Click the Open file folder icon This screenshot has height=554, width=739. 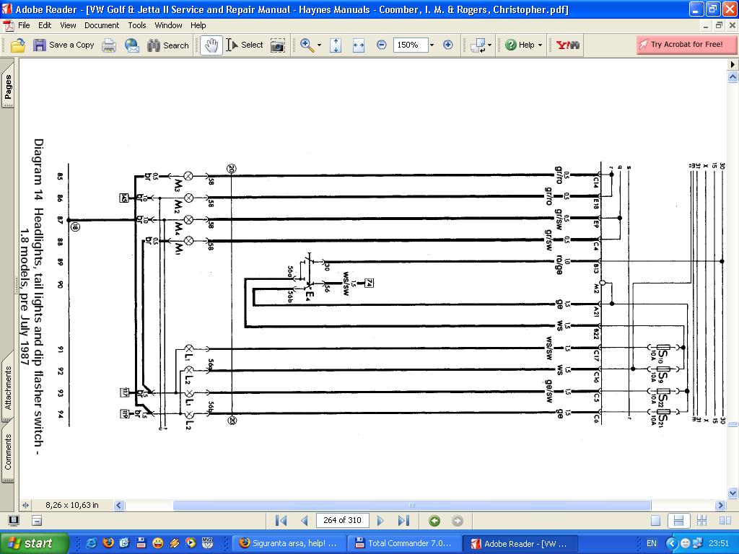click(17, 45)
